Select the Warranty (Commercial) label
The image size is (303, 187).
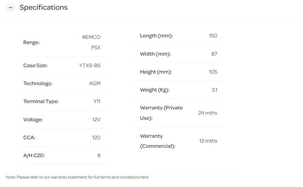(157, 141)
